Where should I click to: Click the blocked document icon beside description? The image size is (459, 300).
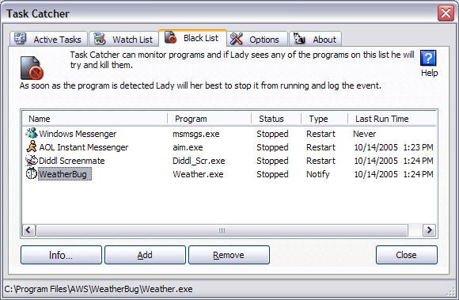click(x=32, y=68)
